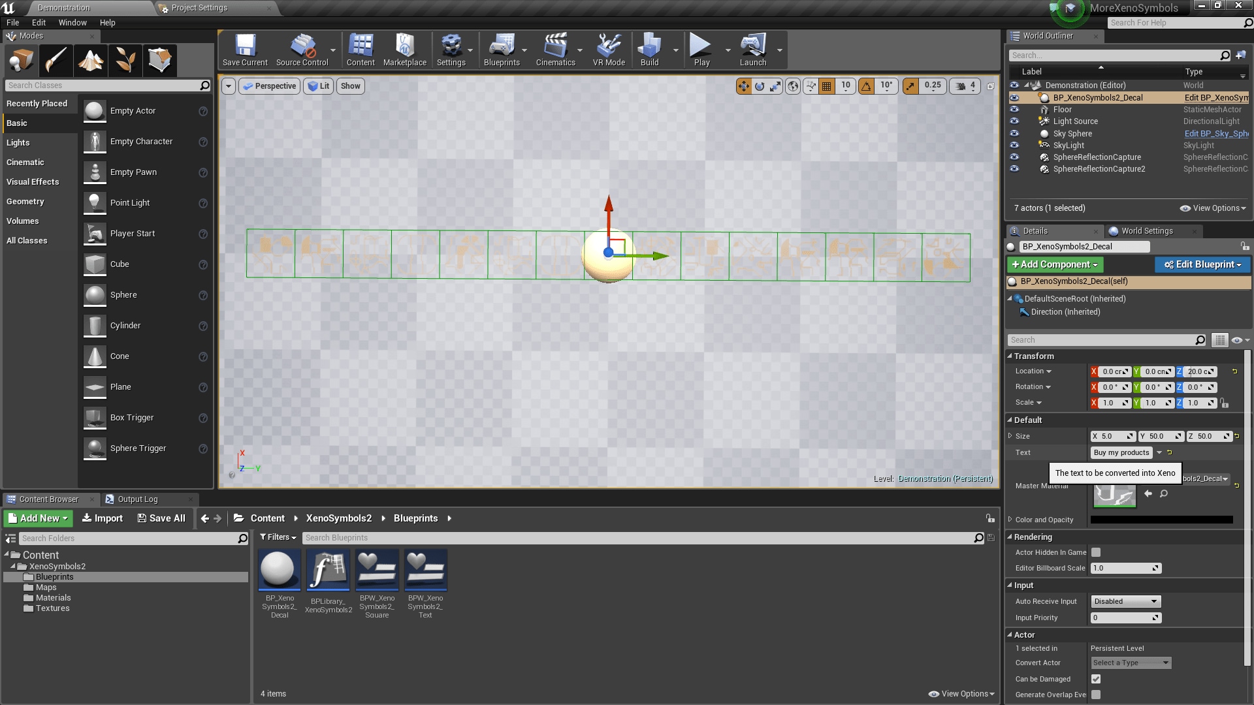Open the Window menu
Screen dimensions: 1254x705
(72, 22)
